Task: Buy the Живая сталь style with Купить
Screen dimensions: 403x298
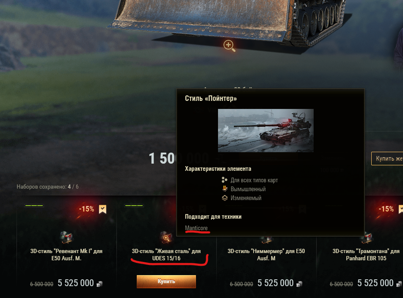Action: pyautogui.click(x=166, y=281)
